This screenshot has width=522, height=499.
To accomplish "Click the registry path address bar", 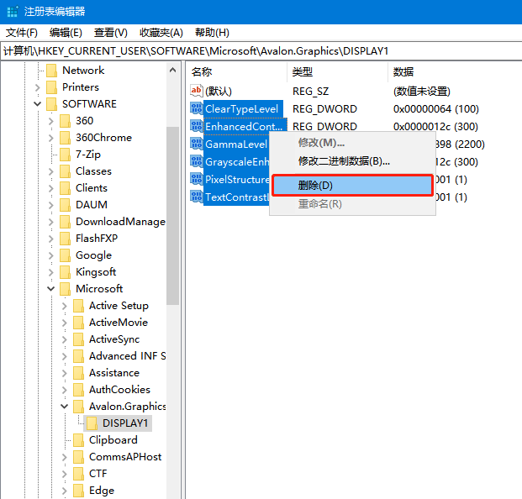I will [x=261, y=51].
